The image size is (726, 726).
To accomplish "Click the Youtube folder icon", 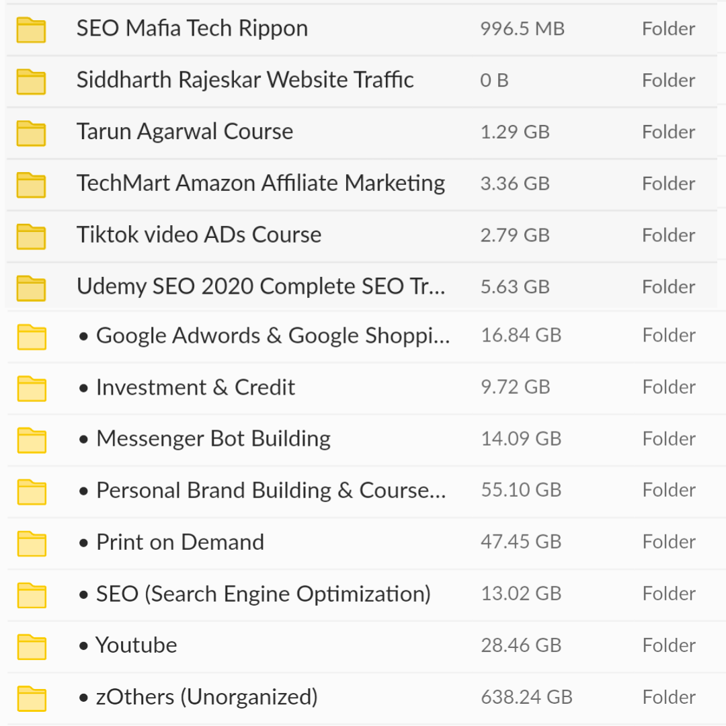I will 32,647.
